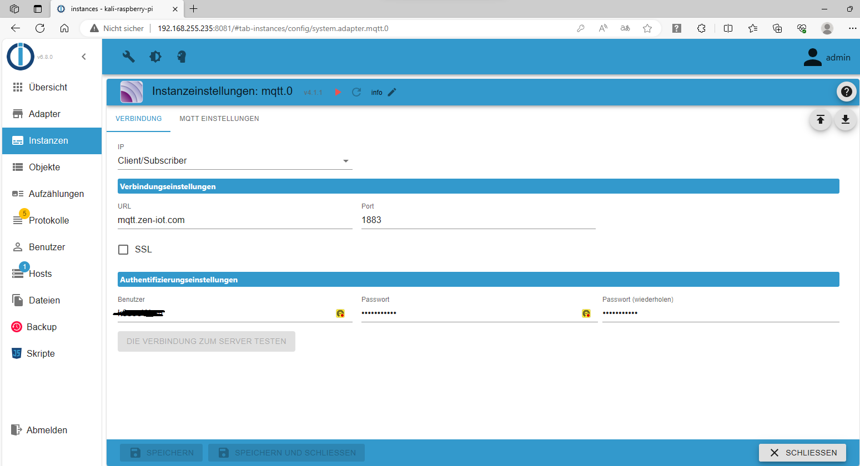
Task: Open Protokolle in the sidebar
Action: click(x=52, y=220)
